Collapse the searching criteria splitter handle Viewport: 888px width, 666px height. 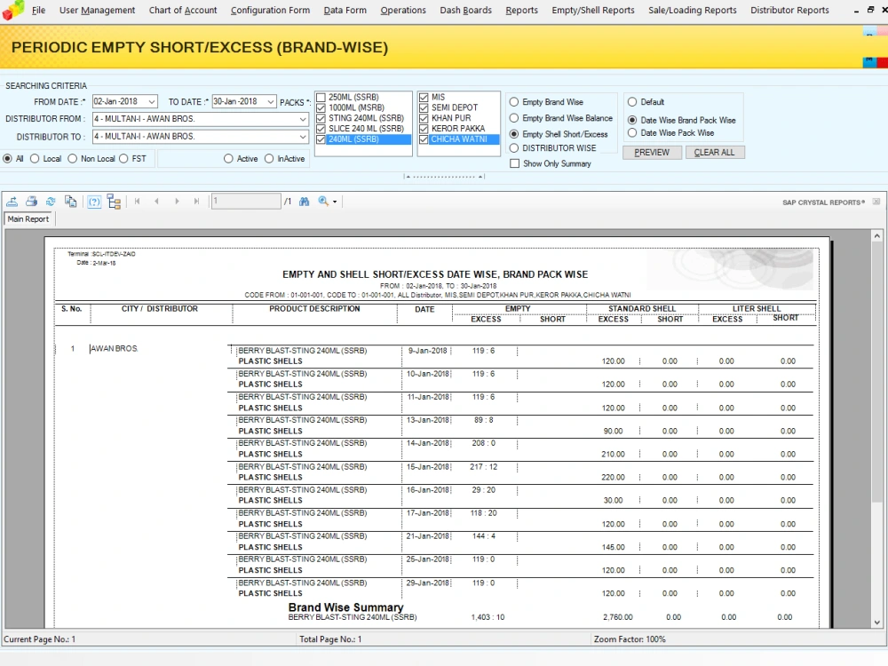pos(444,177)
